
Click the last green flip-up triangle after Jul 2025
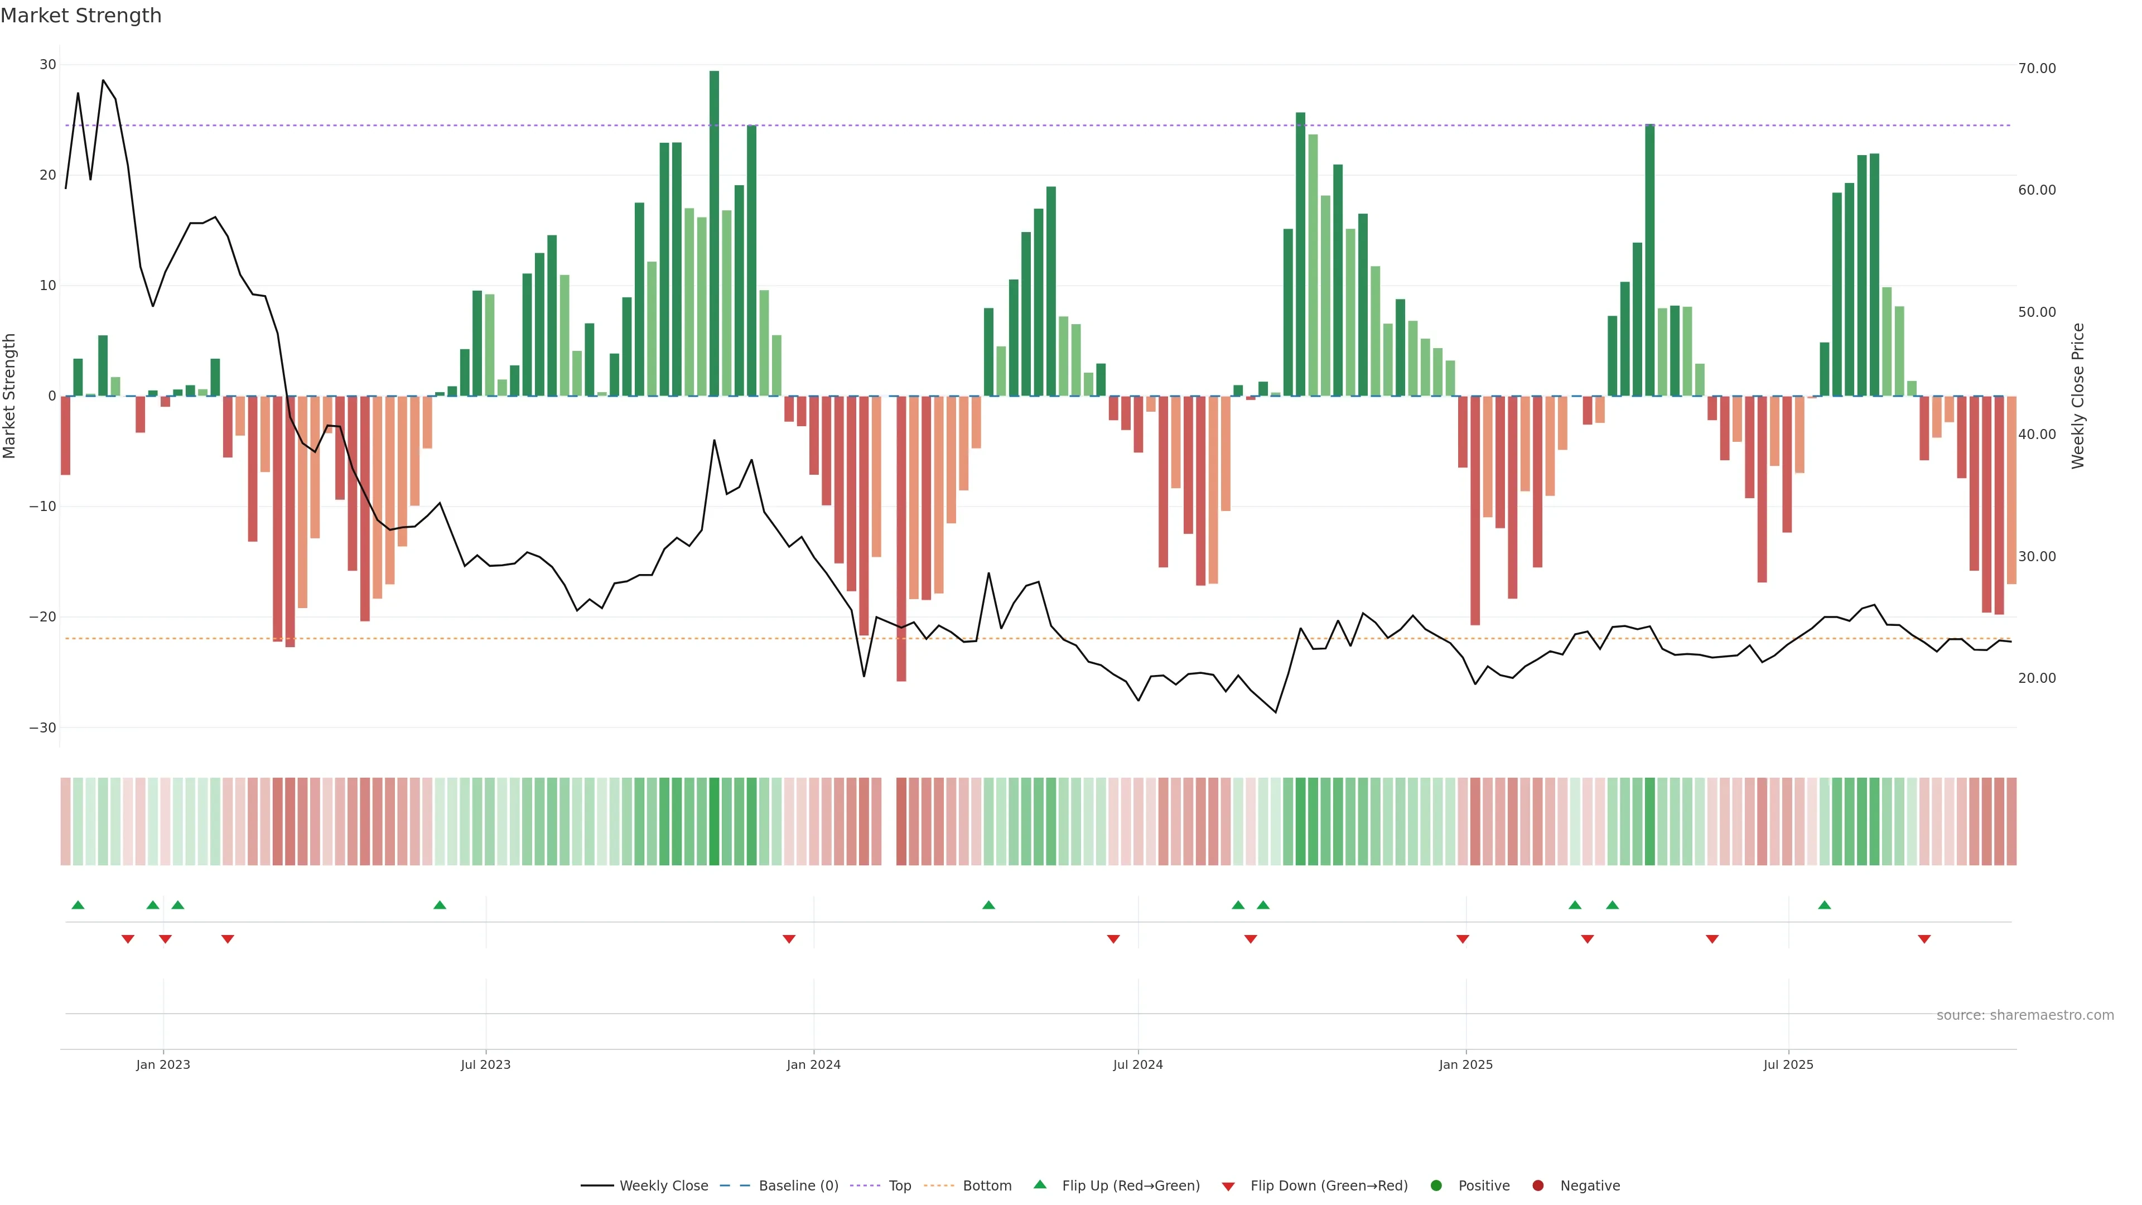(x=1825, y=905)
